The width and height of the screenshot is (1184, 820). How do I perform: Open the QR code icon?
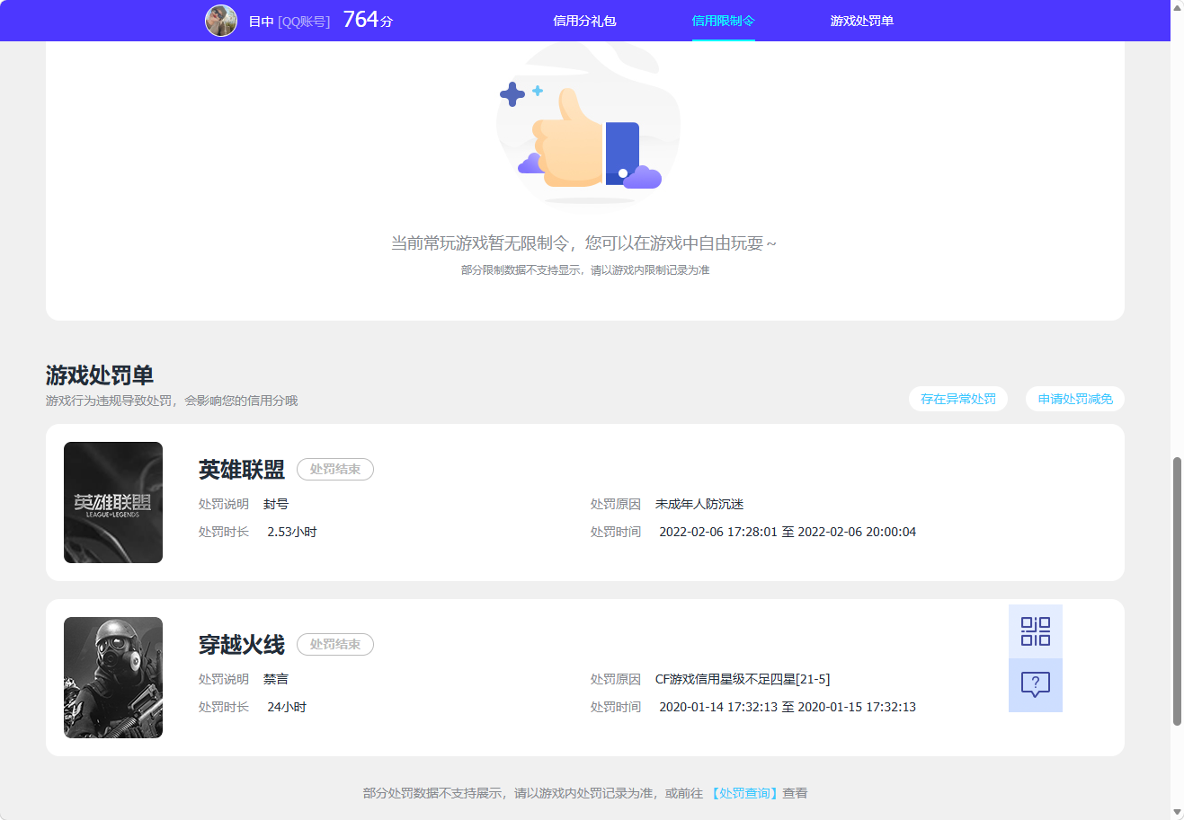click(x=1036, y=631)
